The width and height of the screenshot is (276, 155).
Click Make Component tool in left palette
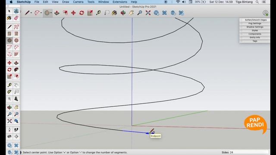(16, 11)
